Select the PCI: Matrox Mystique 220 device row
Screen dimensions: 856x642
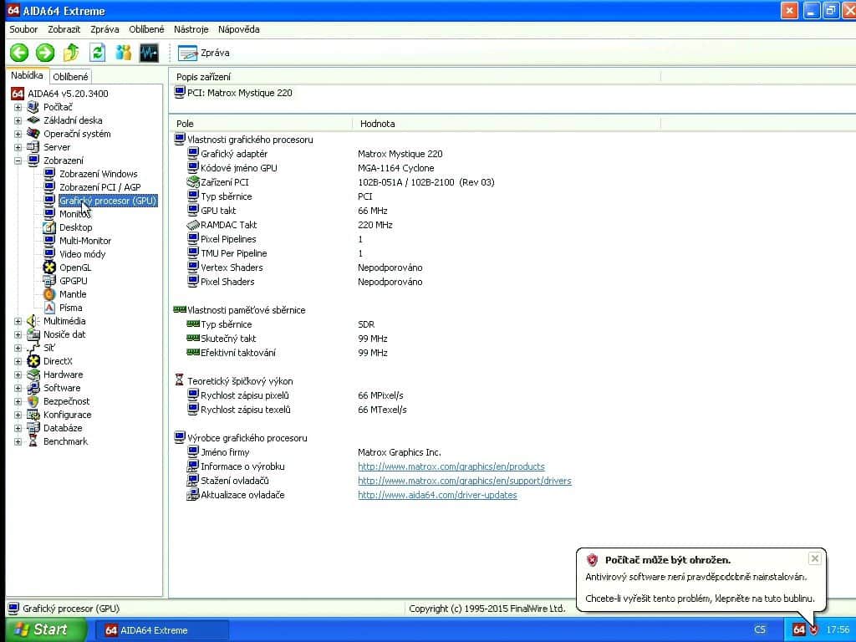pyautogui.click(x=233, y=94)
